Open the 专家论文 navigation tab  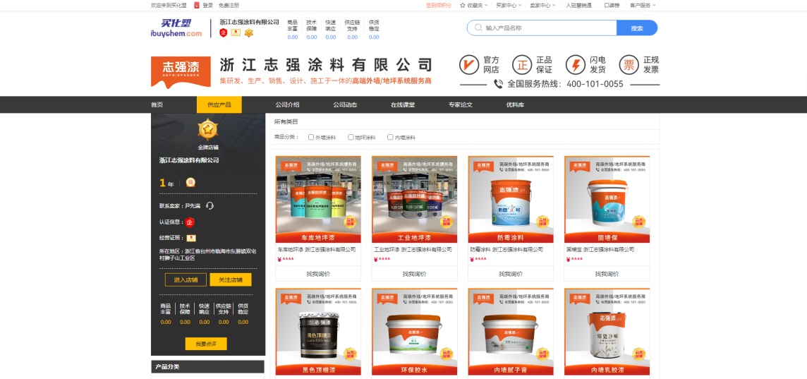tap(460, 104)
